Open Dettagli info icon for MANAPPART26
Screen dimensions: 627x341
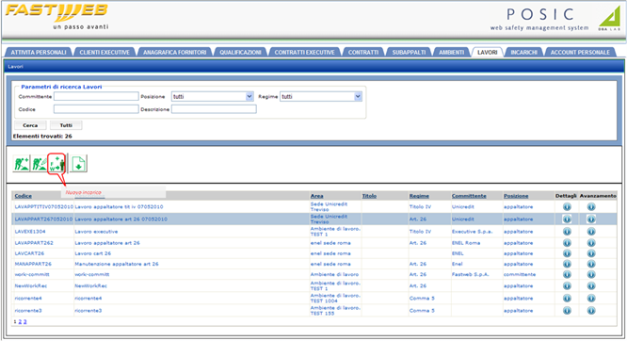pos(567,264)
